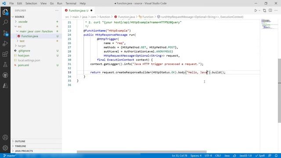281x158 pixels.
Task: Open the Run and Debug view
Action: [x=5, y=43]
